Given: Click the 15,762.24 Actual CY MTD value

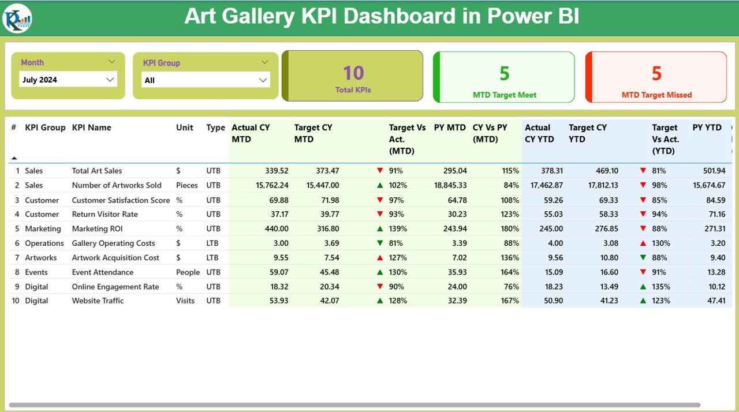Looking at the screenshot, I should pyautogui.click(x=271, y=185).
